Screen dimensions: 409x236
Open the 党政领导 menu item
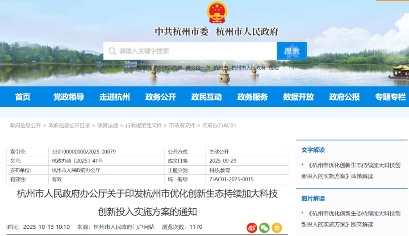pos(69,97)
